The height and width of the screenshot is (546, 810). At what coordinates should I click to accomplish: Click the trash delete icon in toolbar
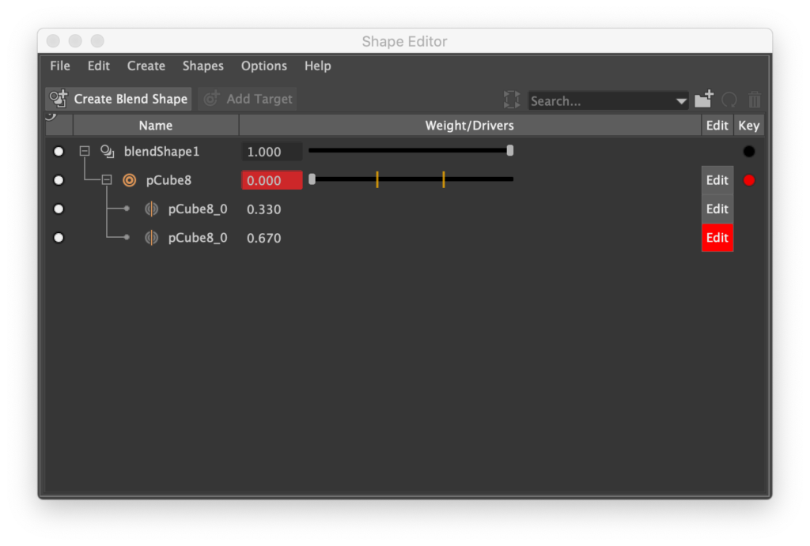(x=755, y=100)
